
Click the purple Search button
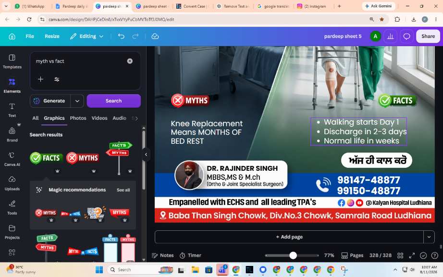coord(113,101)
